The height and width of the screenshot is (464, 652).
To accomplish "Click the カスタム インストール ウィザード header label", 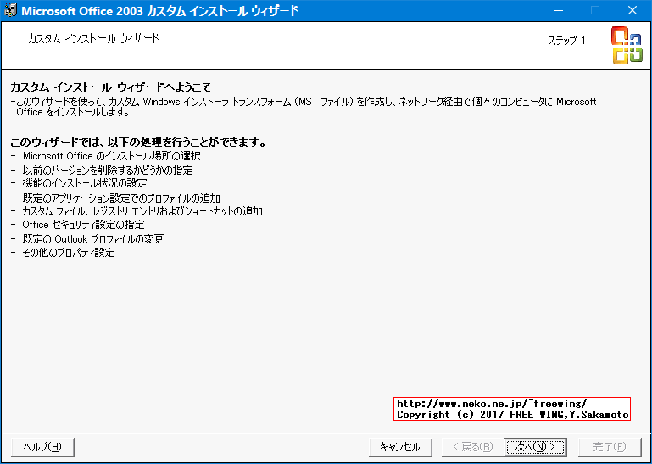I will [x=94, y=39].
